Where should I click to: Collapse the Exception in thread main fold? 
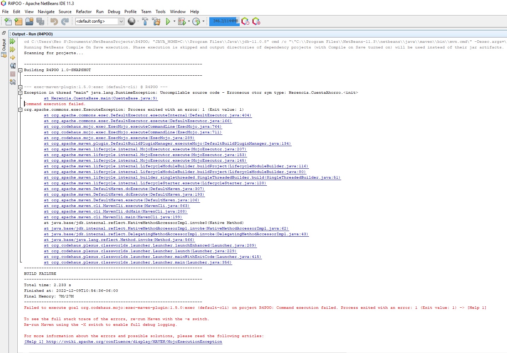[20, 93]
